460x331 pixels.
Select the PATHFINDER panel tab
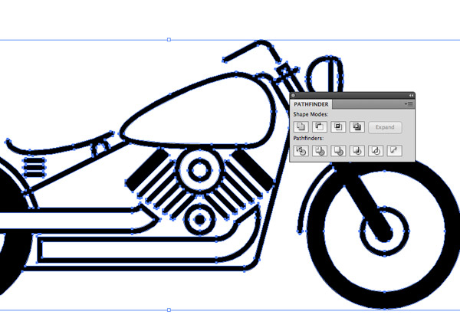311,104
